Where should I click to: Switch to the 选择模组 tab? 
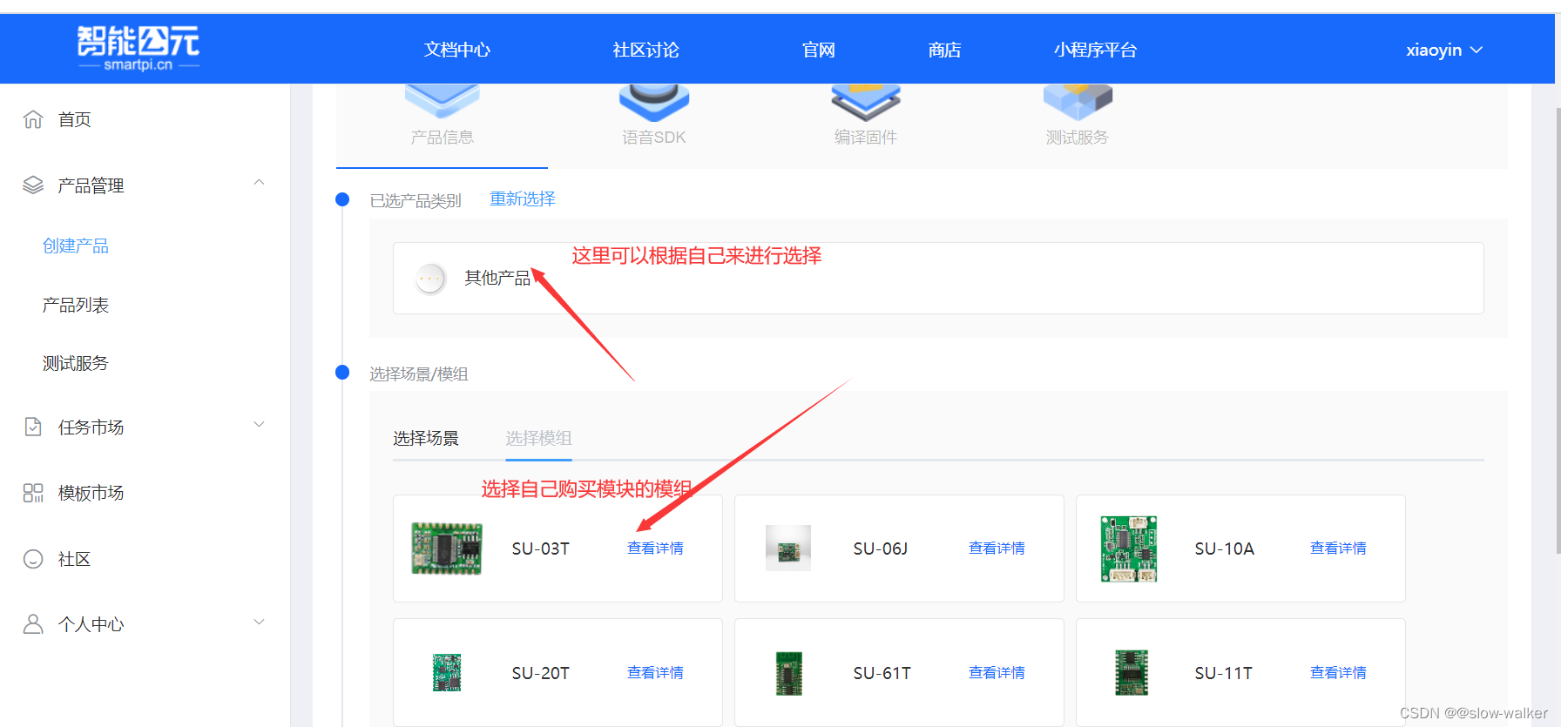coord(539,438)
